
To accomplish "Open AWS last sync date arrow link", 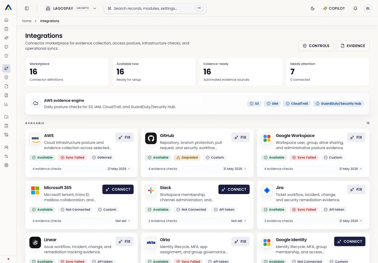I will 119,169.
